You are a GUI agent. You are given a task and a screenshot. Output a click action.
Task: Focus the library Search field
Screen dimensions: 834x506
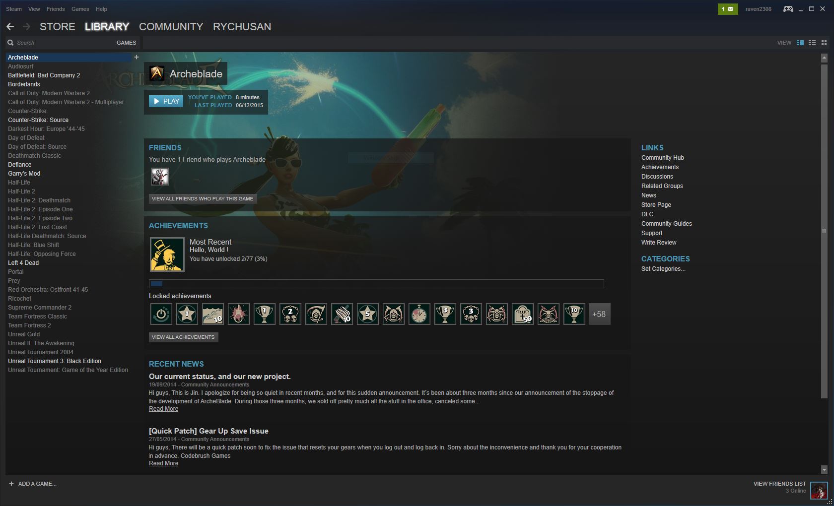65,43
